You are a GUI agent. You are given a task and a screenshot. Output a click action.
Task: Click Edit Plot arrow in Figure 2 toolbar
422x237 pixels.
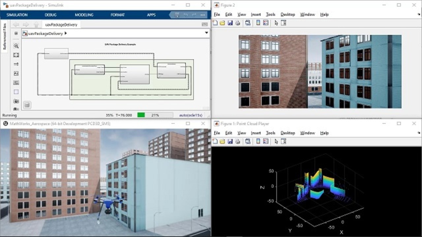point(276,23)
